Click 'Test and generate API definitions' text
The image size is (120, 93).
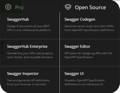[x=28, y=80]
